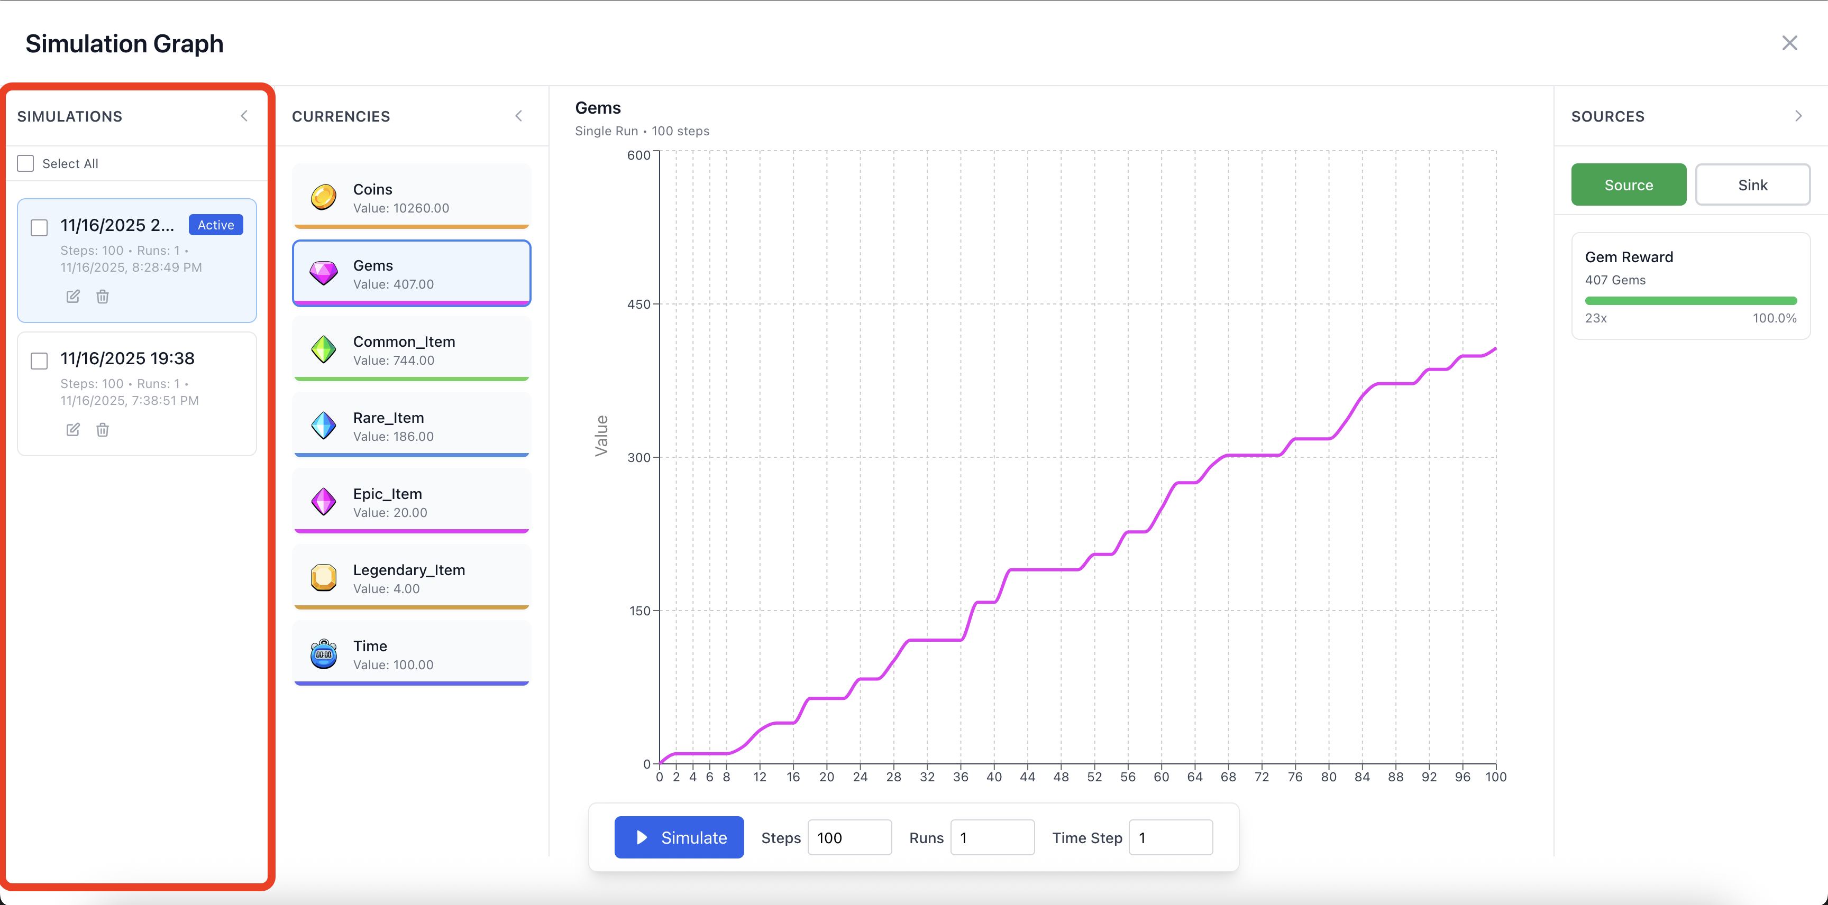Click the Common_Item green gem icon
The width and height of the screenshot is (1828, 905).
[324, 349]
